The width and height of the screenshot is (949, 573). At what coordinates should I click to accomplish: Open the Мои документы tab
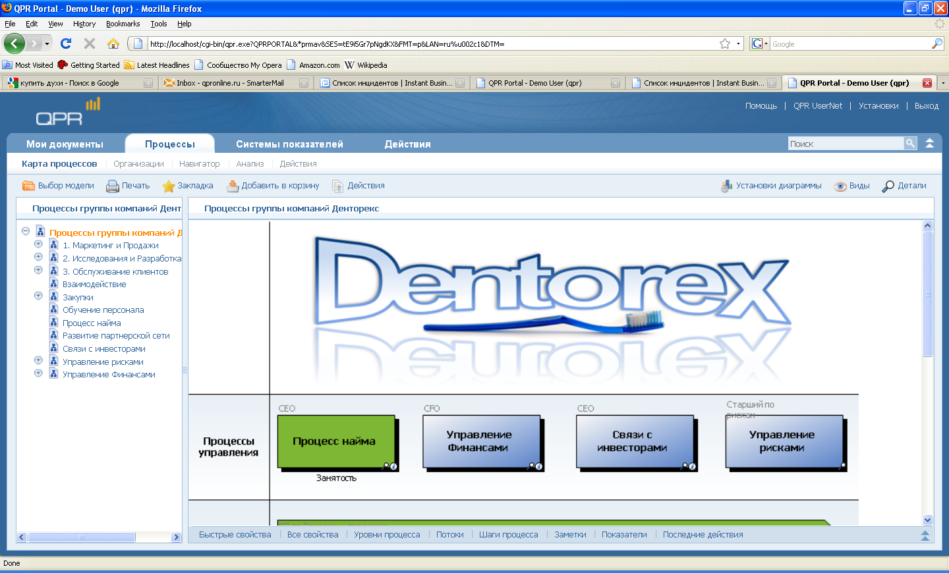[x=65, y=144]
